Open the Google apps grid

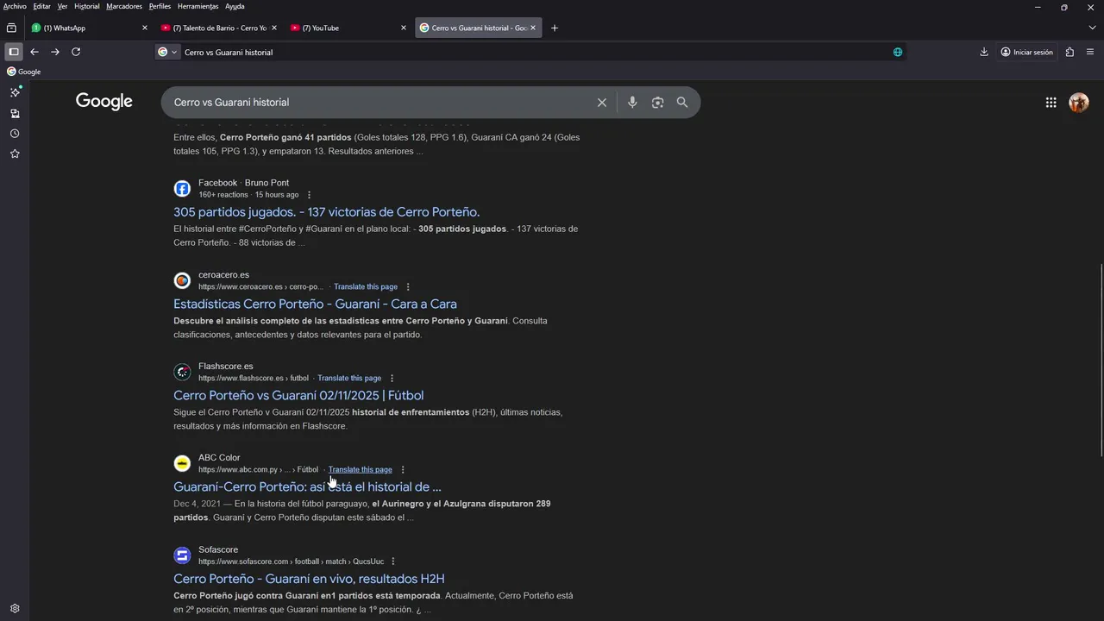point(1051,103)
